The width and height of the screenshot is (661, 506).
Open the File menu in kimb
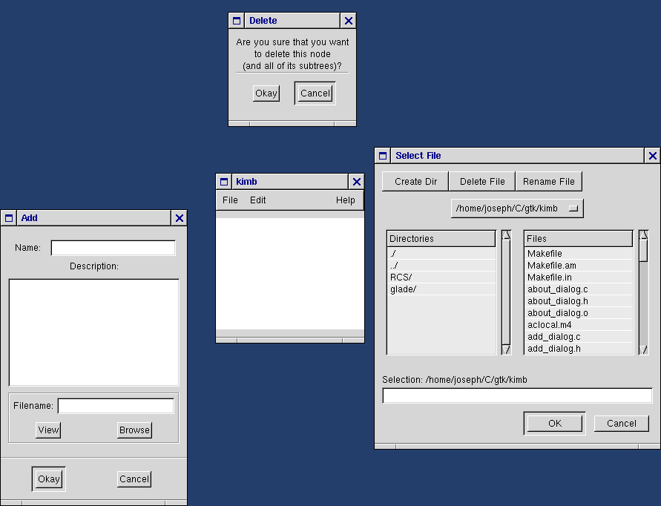click(x=230, y=200)
